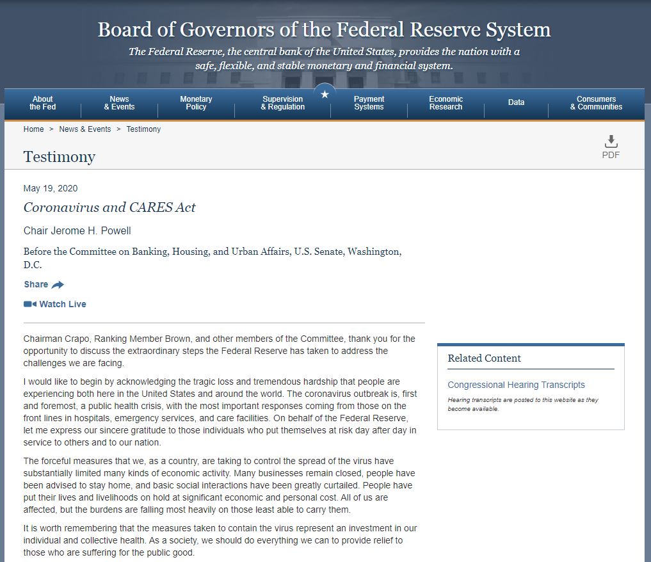Viewport: 651px width, 562px height.
Task: Click the PDF label under the download icon
Action: point(611,156)
